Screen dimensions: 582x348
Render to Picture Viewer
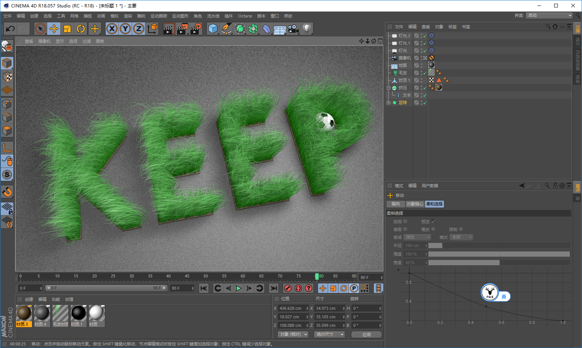pos(182,29)
